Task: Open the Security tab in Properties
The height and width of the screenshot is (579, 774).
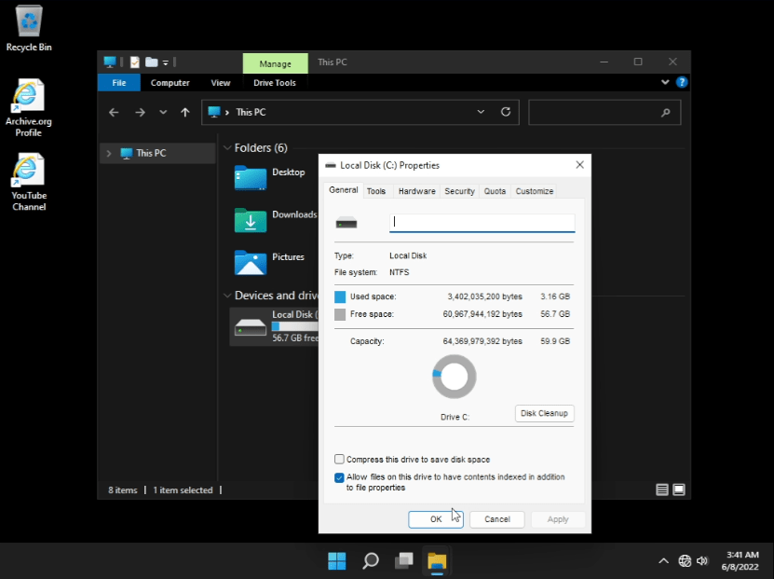Action: pos(459,191)
